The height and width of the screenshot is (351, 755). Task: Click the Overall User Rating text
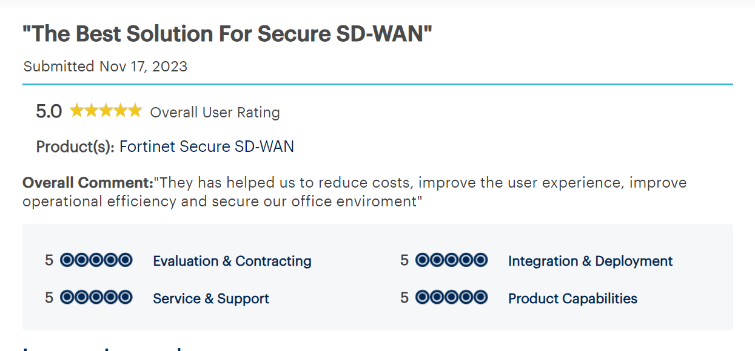pyautogui.click(x=215, y=113)
